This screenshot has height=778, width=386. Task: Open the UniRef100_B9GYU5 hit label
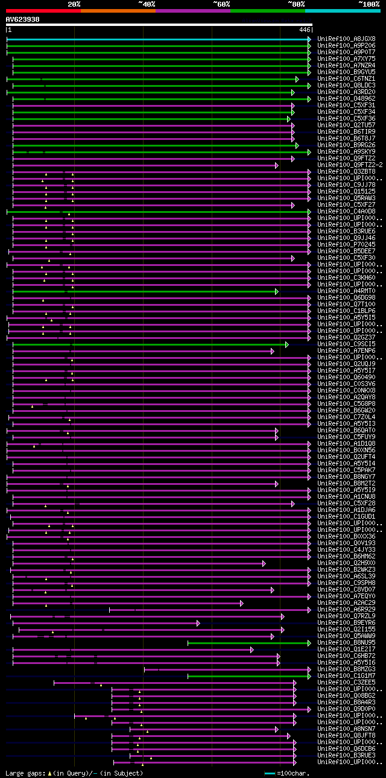pos(346,72)
